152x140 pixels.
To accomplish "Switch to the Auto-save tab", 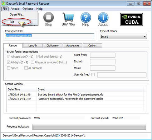I will 72,45.
